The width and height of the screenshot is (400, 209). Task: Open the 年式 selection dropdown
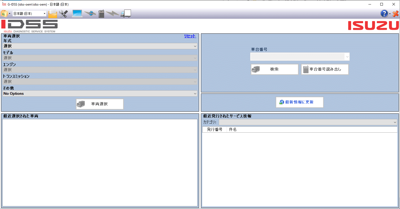(100, 46)
